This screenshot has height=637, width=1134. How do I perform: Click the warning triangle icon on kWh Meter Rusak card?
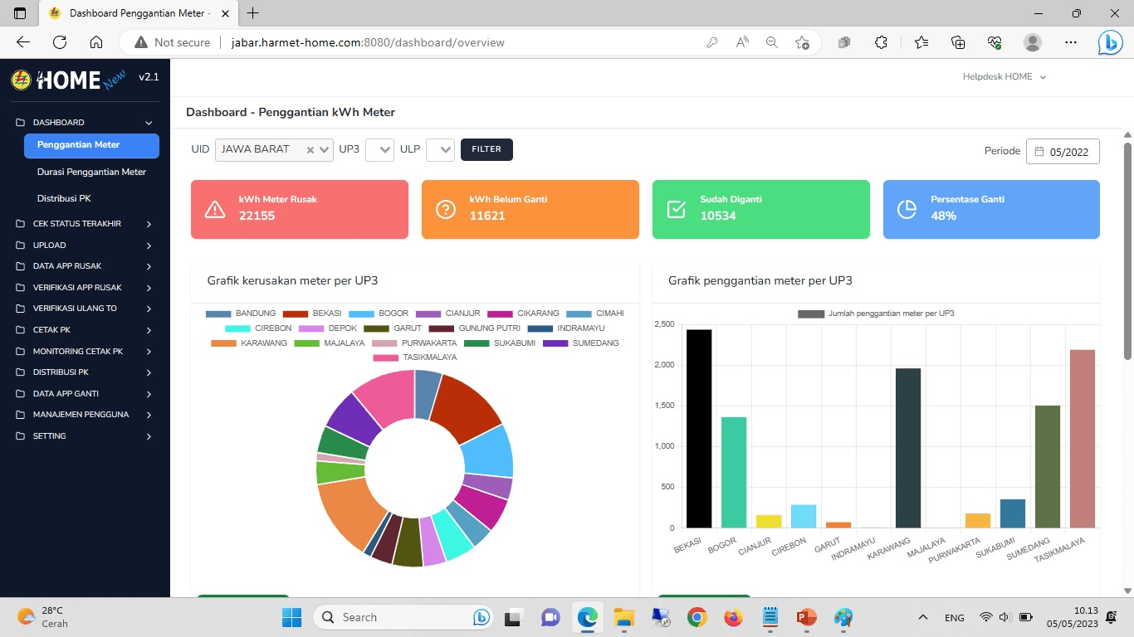tap(215, 209)
